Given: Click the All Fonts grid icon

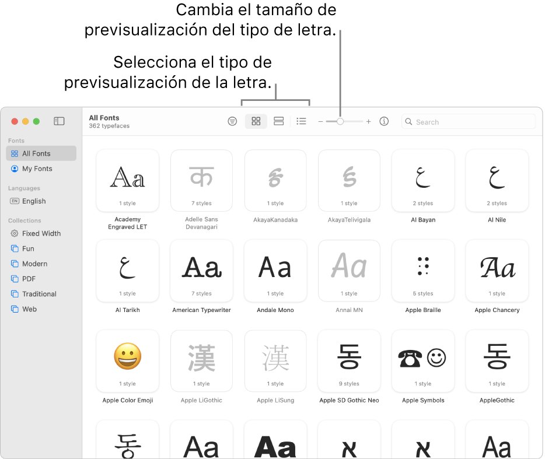Looking at the screenshot, I should coord(14,153).
